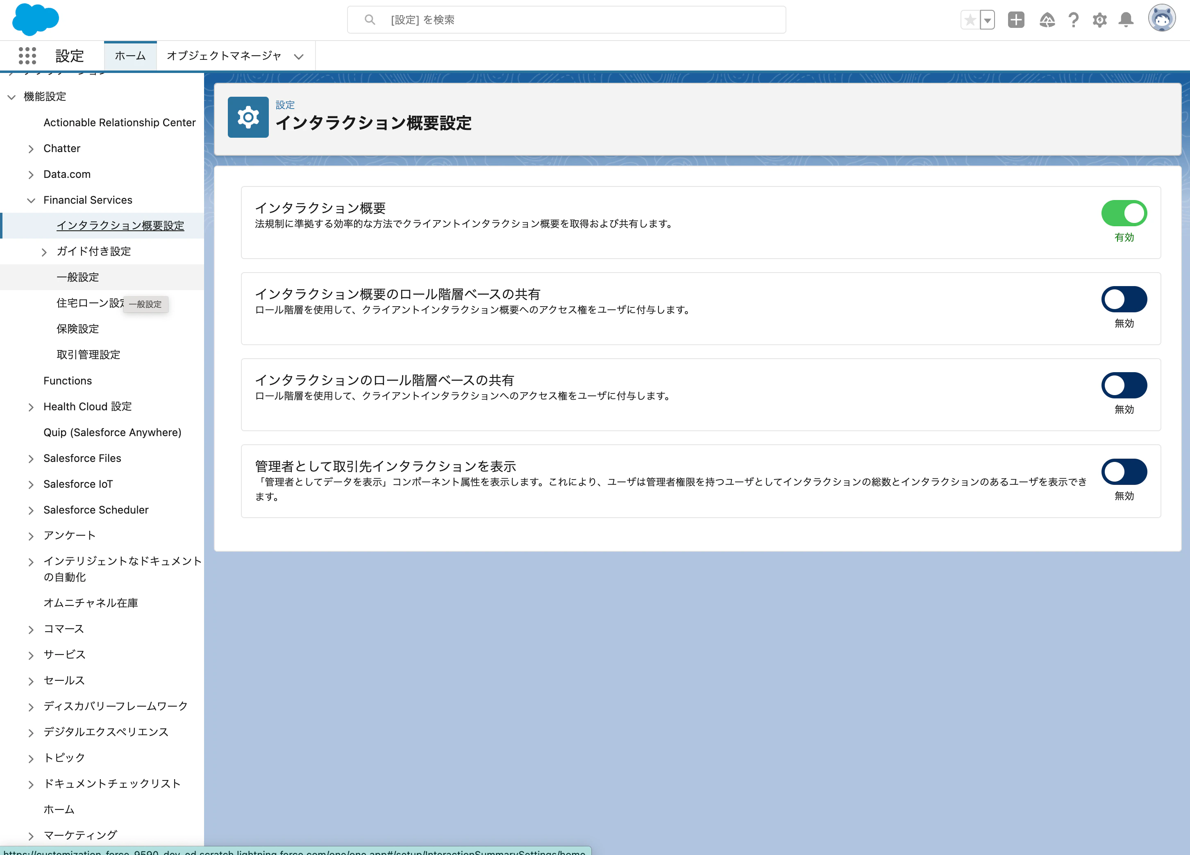
Task: Open the オブジェクトマネージャ tab dropdown chevron
Action: tap(299, 56)
